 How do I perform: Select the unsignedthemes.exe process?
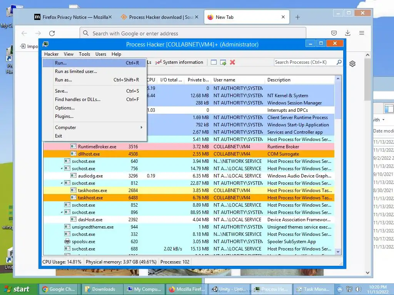pos(189,227)
